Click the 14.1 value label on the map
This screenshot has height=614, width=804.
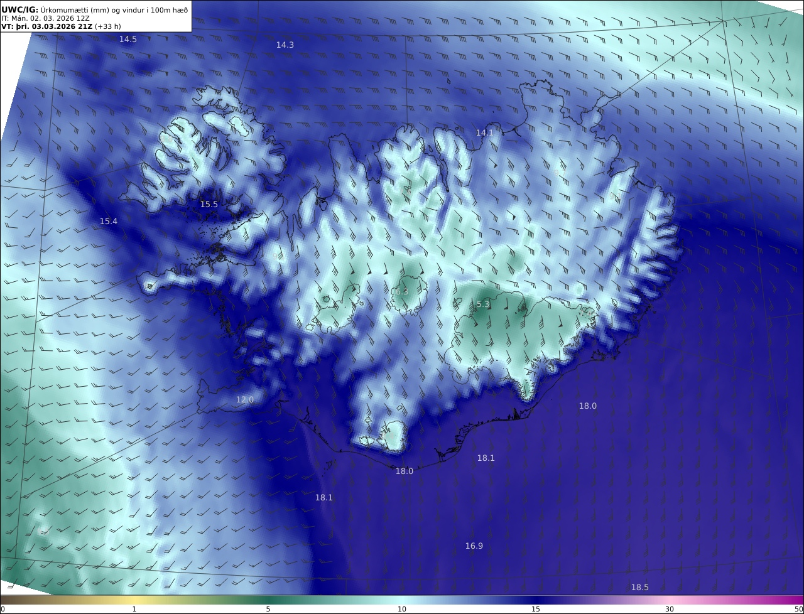(484, 132)
